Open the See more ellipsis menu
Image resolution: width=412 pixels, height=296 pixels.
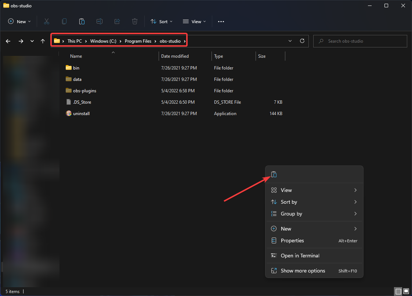(x=221, y=22)
